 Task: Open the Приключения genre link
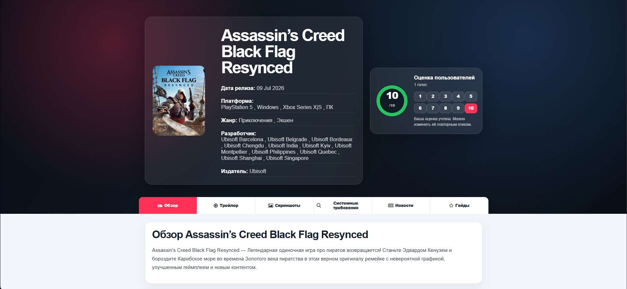point(255,121)
